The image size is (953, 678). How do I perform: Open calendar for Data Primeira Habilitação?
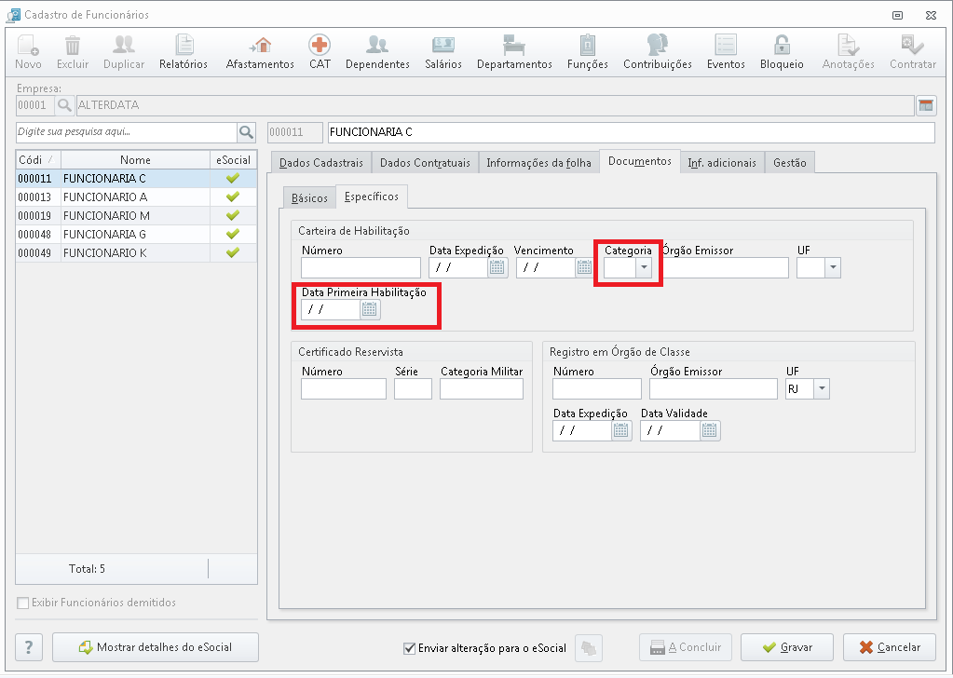click(370, 309)
